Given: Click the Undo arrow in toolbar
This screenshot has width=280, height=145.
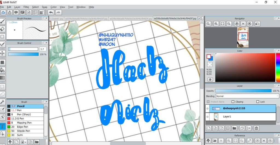Looking at the screenshot, I should 51,13.
